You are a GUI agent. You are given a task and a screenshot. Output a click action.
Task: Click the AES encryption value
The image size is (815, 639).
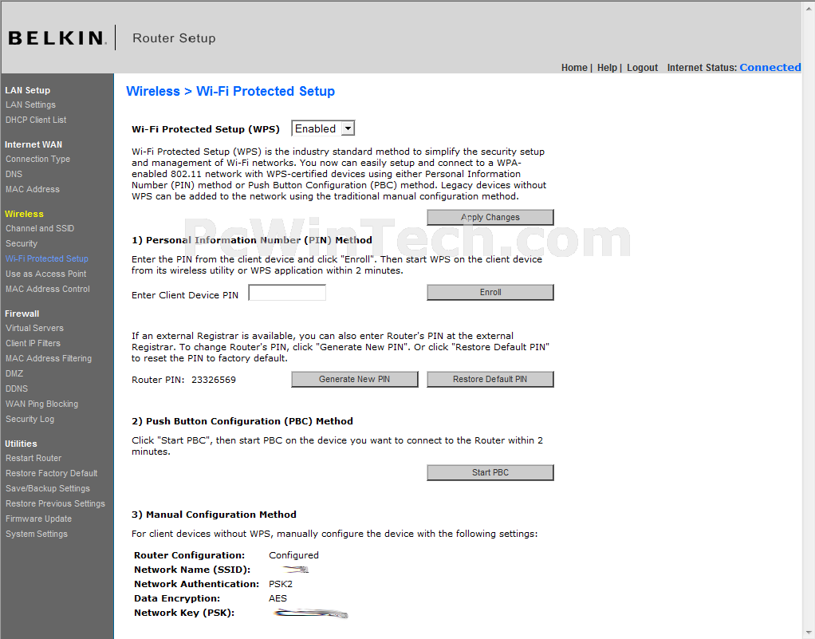278,598
